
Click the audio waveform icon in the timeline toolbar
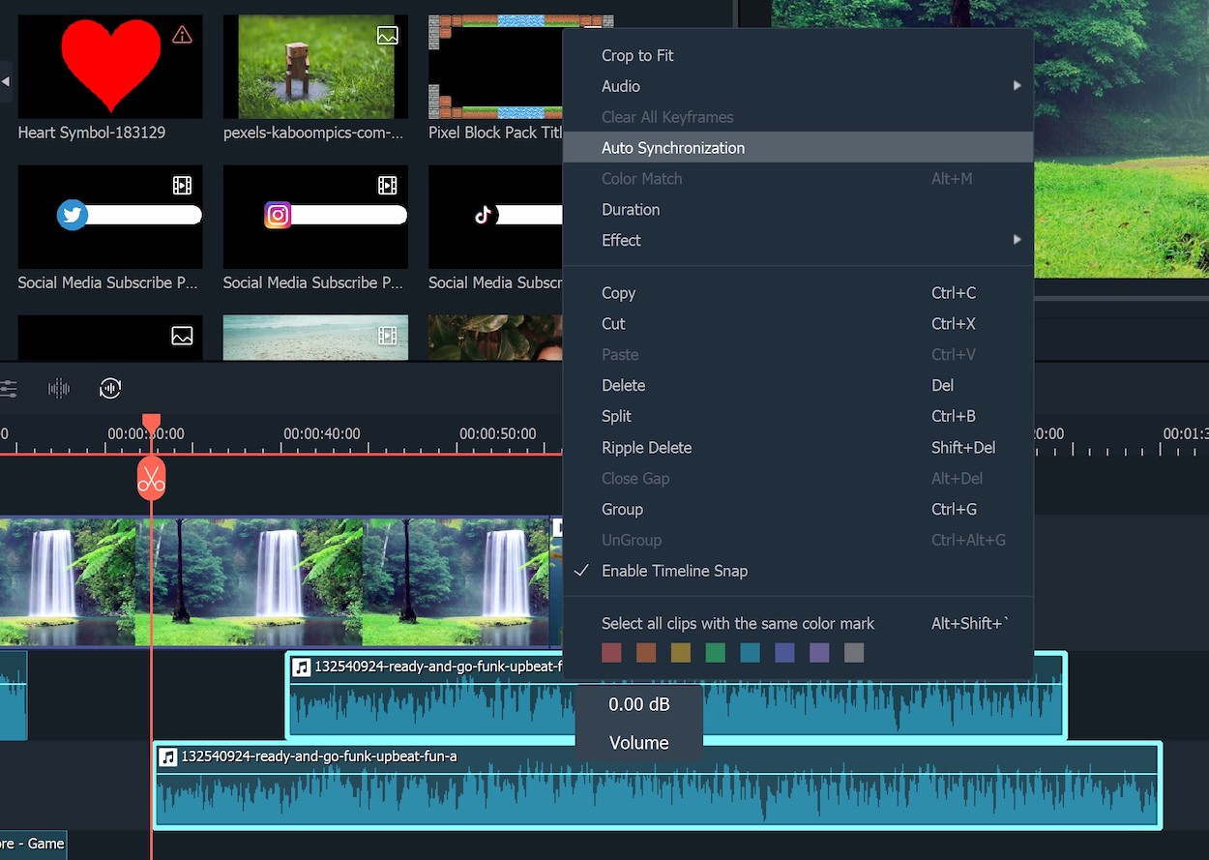[59, 389]
